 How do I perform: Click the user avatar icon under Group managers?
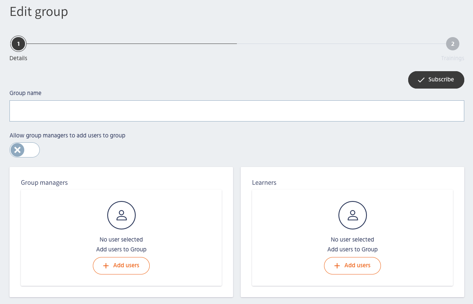(x=121, y=215)
